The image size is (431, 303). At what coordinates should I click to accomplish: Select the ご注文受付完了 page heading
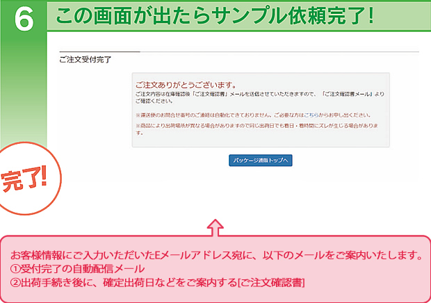click(x=86, y=60)
